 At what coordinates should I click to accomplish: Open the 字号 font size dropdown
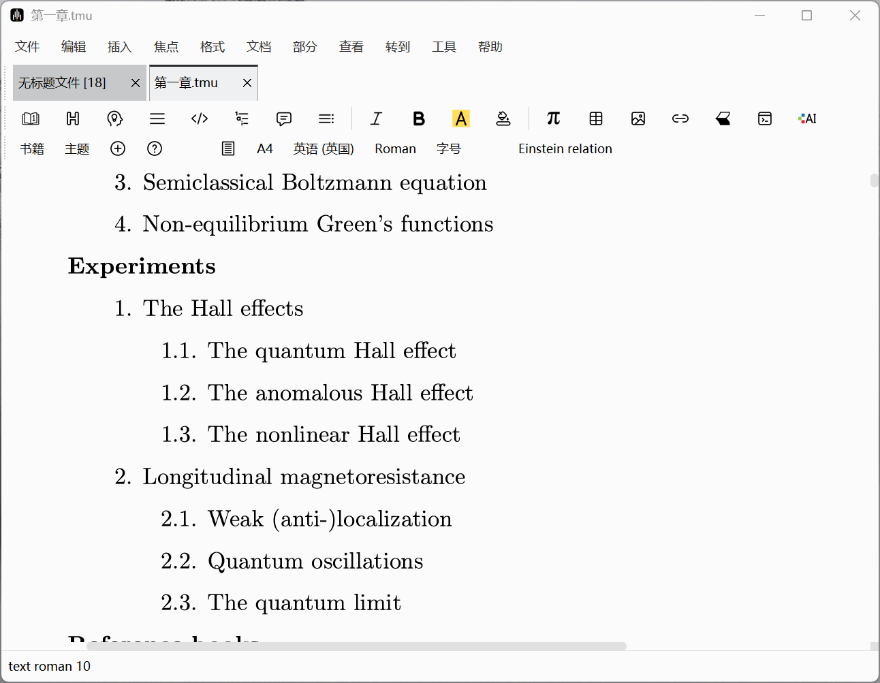coord(449,148)
